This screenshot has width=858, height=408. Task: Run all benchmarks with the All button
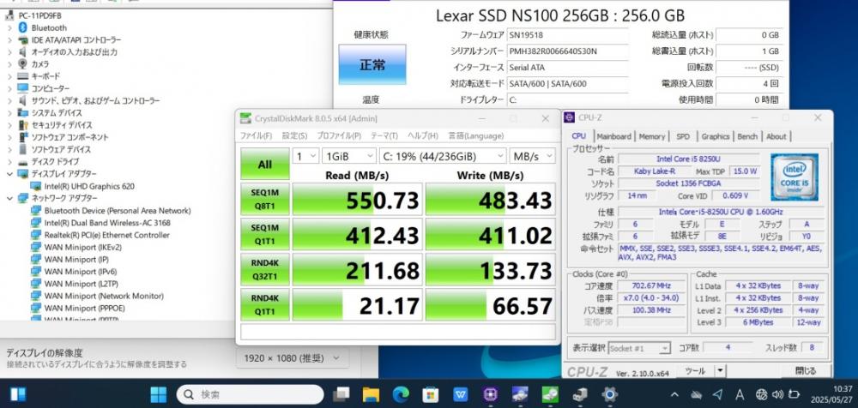click(265, 164)
